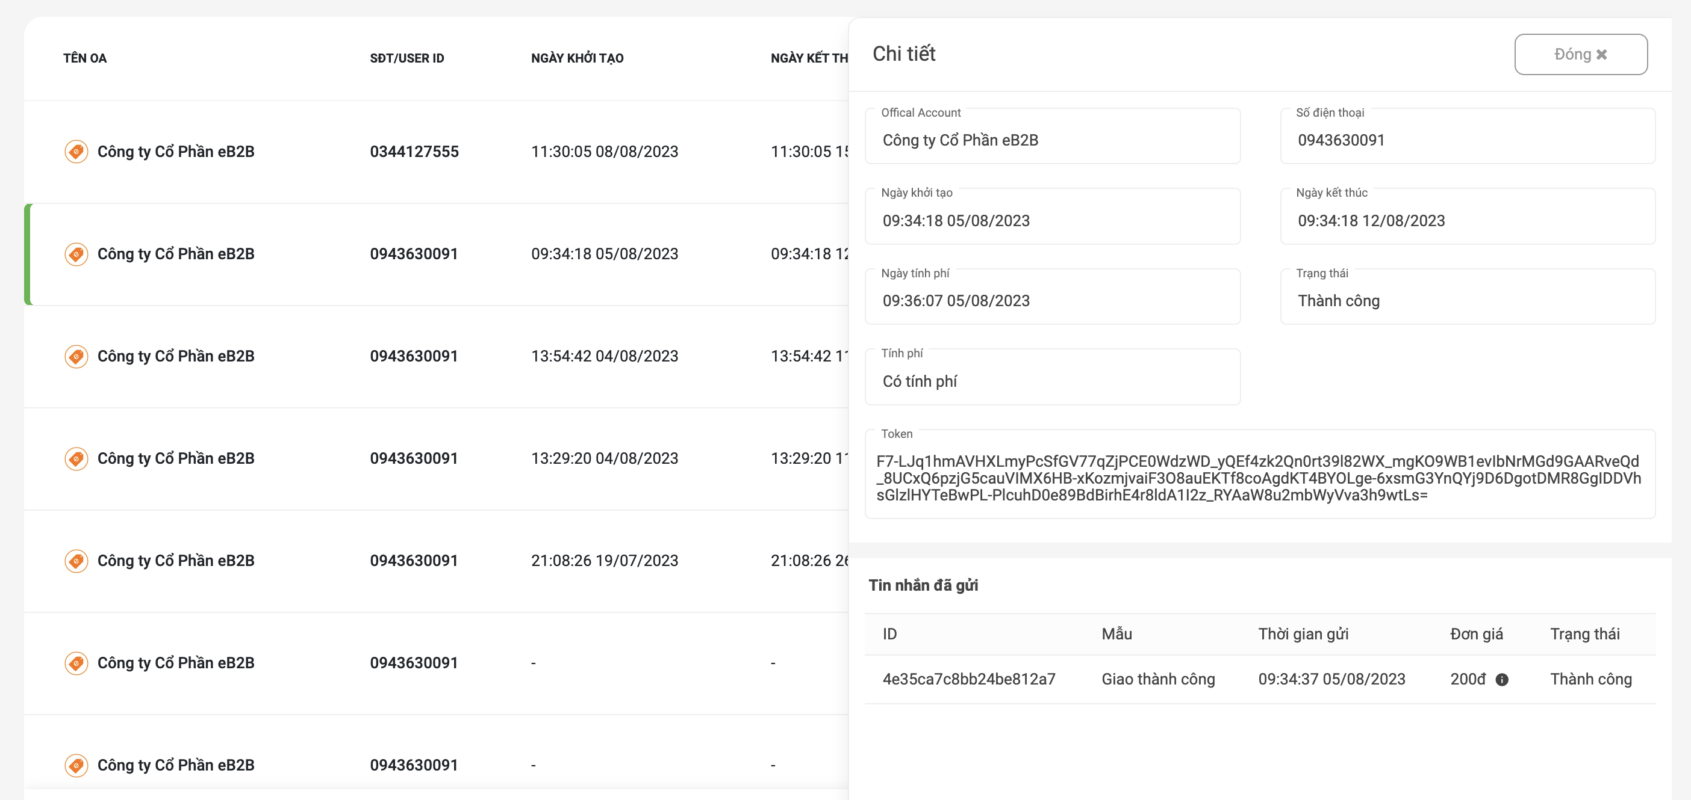Click the SĐT/USER ID column header
Image resolution: width=1691 pixels, height=800 pixels.
tap(407, 58)
